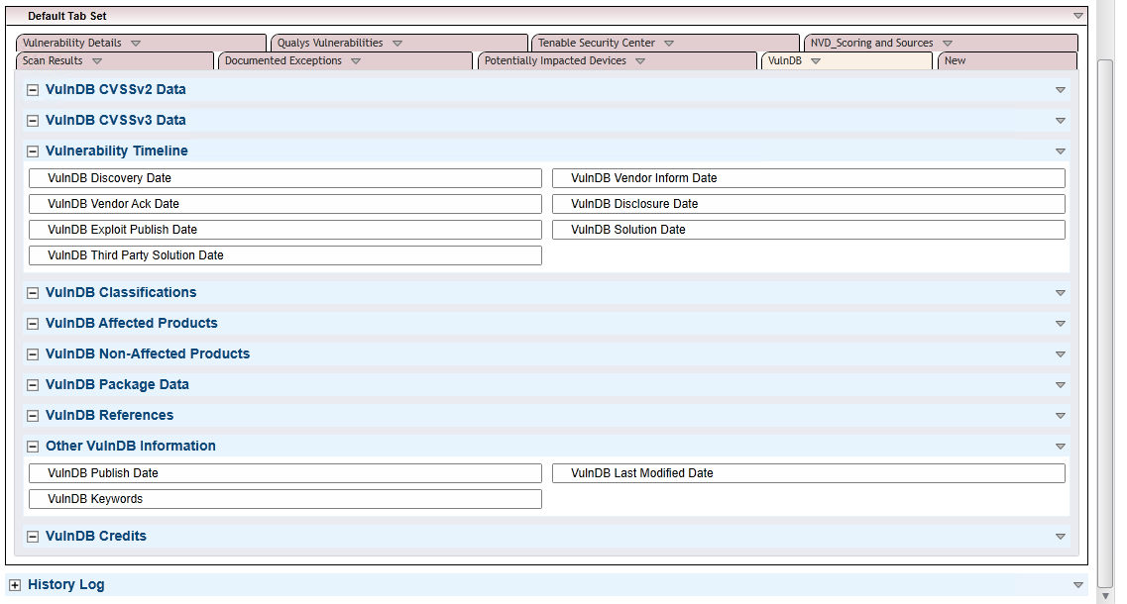Open Tenable Security Center tab dropdown arrow

coord(669,44)
